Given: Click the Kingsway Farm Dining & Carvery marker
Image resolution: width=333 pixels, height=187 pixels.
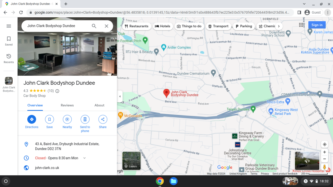Looking at the screenshot, I should (234, 136).
